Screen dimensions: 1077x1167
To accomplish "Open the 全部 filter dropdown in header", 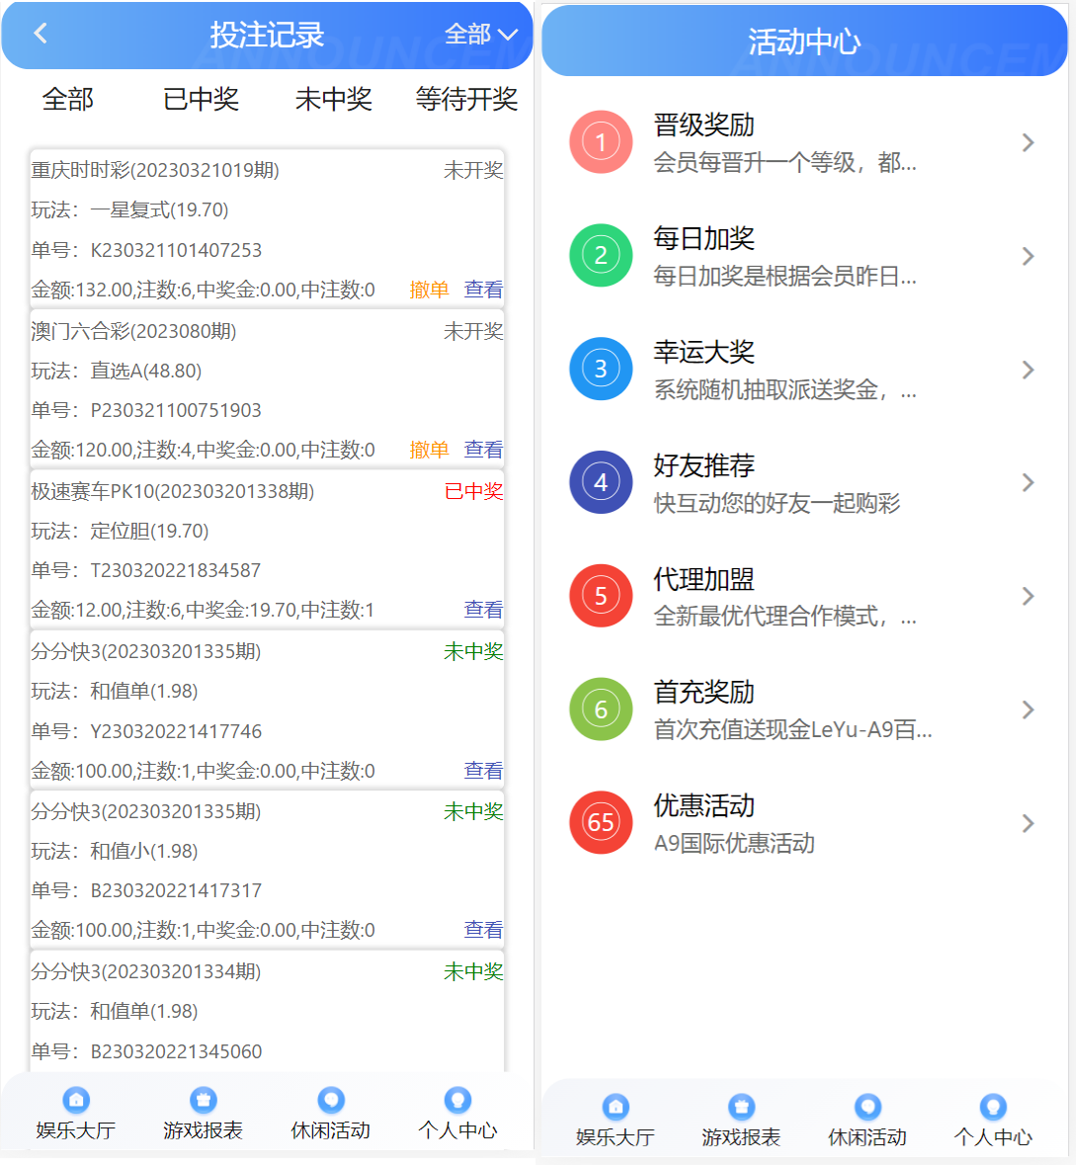I will coord(479,33).
